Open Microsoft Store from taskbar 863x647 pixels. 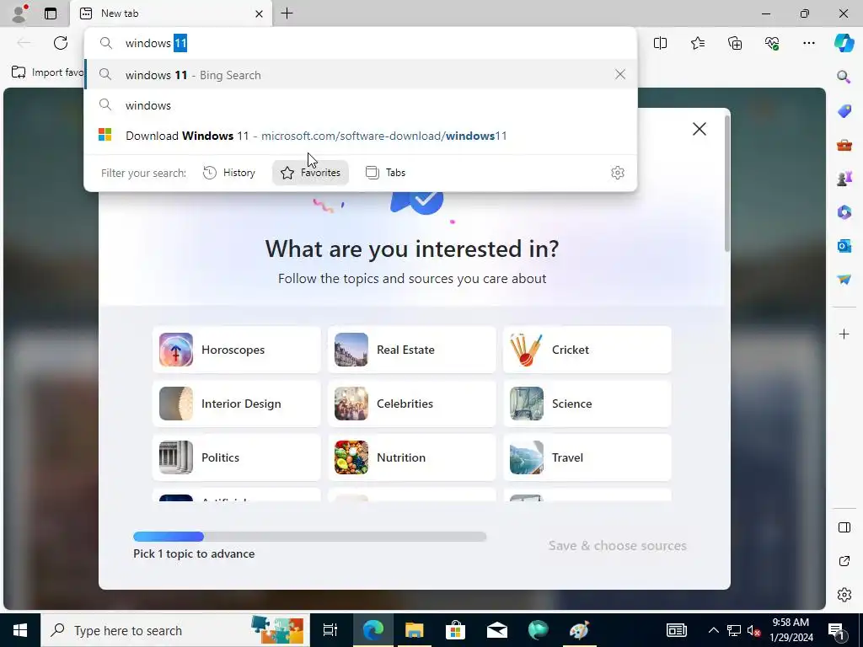pos(455,630)
